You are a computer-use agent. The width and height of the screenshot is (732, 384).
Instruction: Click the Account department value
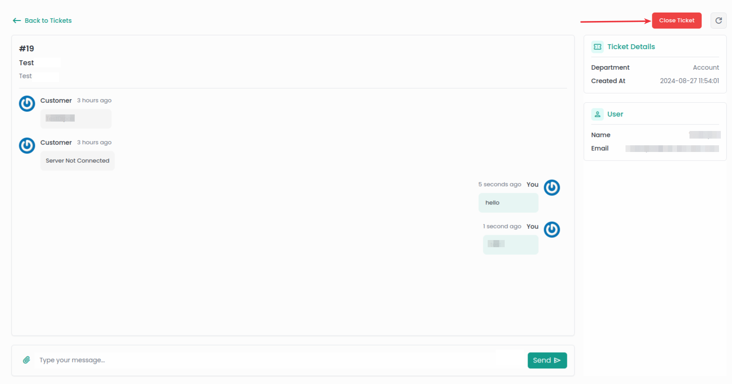point(706,68)
